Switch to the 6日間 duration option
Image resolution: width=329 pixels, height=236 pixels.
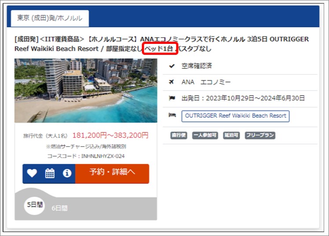(x=59, y=208)
